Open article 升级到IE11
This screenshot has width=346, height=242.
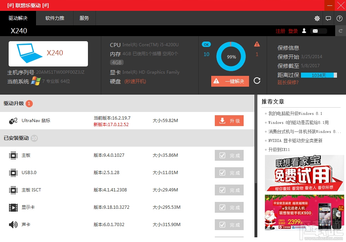point(279,150)
